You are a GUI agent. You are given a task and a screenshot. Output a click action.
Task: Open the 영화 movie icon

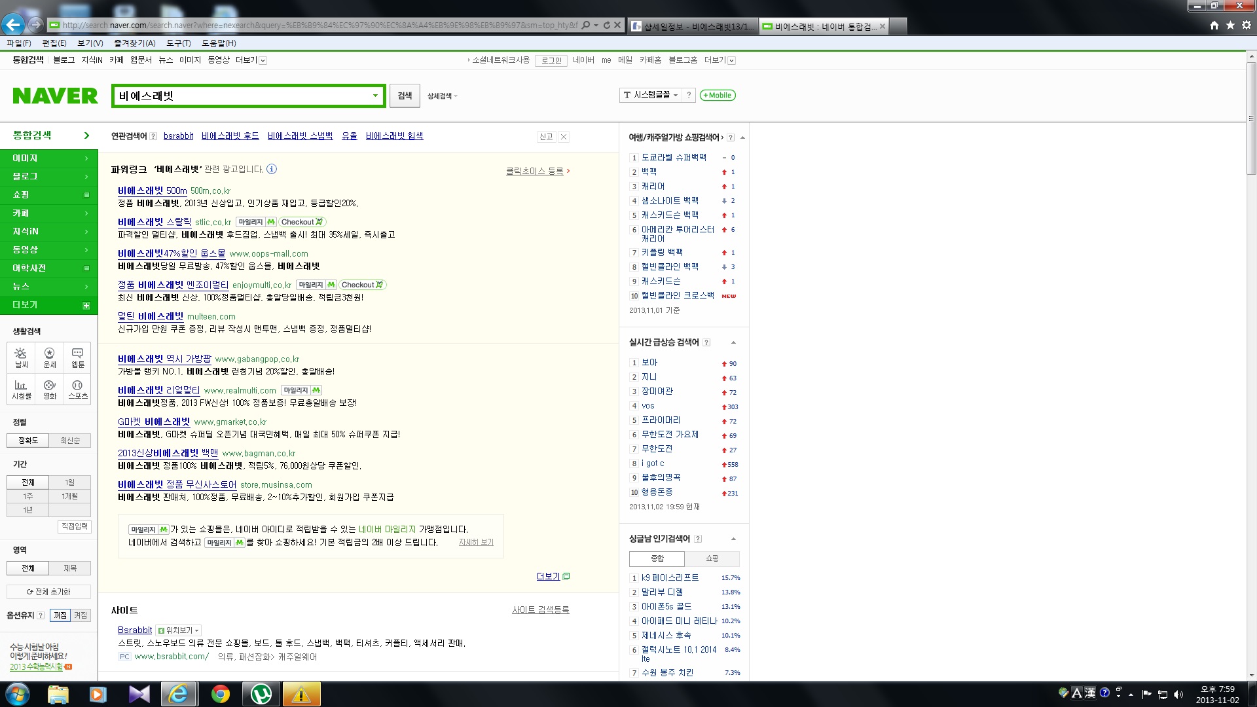tap(50, 390)
